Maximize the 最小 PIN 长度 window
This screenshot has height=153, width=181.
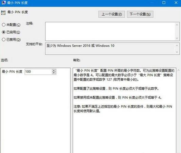[x=164, y=2]
